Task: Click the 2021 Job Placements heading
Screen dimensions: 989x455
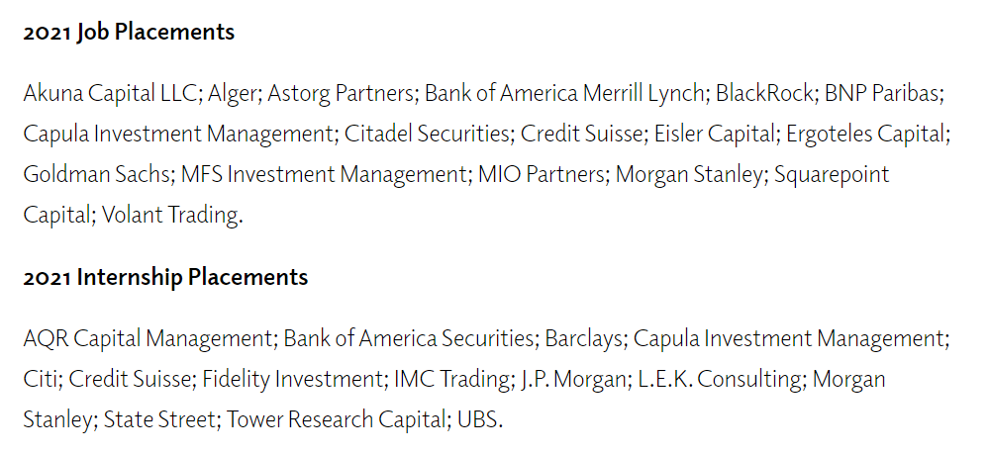Action: (129, 32)
